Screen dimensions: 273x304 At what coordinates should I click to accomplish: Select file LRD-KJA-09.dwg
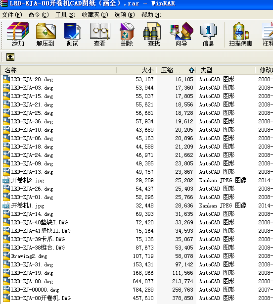coord(32,163)
